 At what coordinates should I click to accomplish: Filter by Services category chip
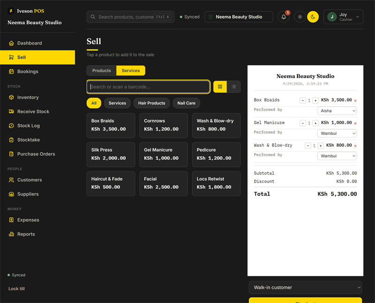(117, 103)
